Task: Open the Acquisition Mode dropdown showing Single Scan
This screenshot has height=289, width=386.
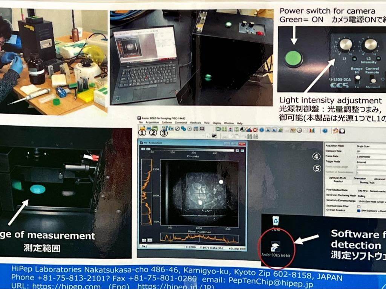Action: point(371,146)
